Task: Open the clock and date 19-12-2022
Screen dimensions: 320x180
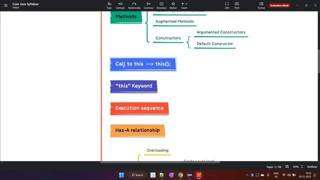Action: 305,175
